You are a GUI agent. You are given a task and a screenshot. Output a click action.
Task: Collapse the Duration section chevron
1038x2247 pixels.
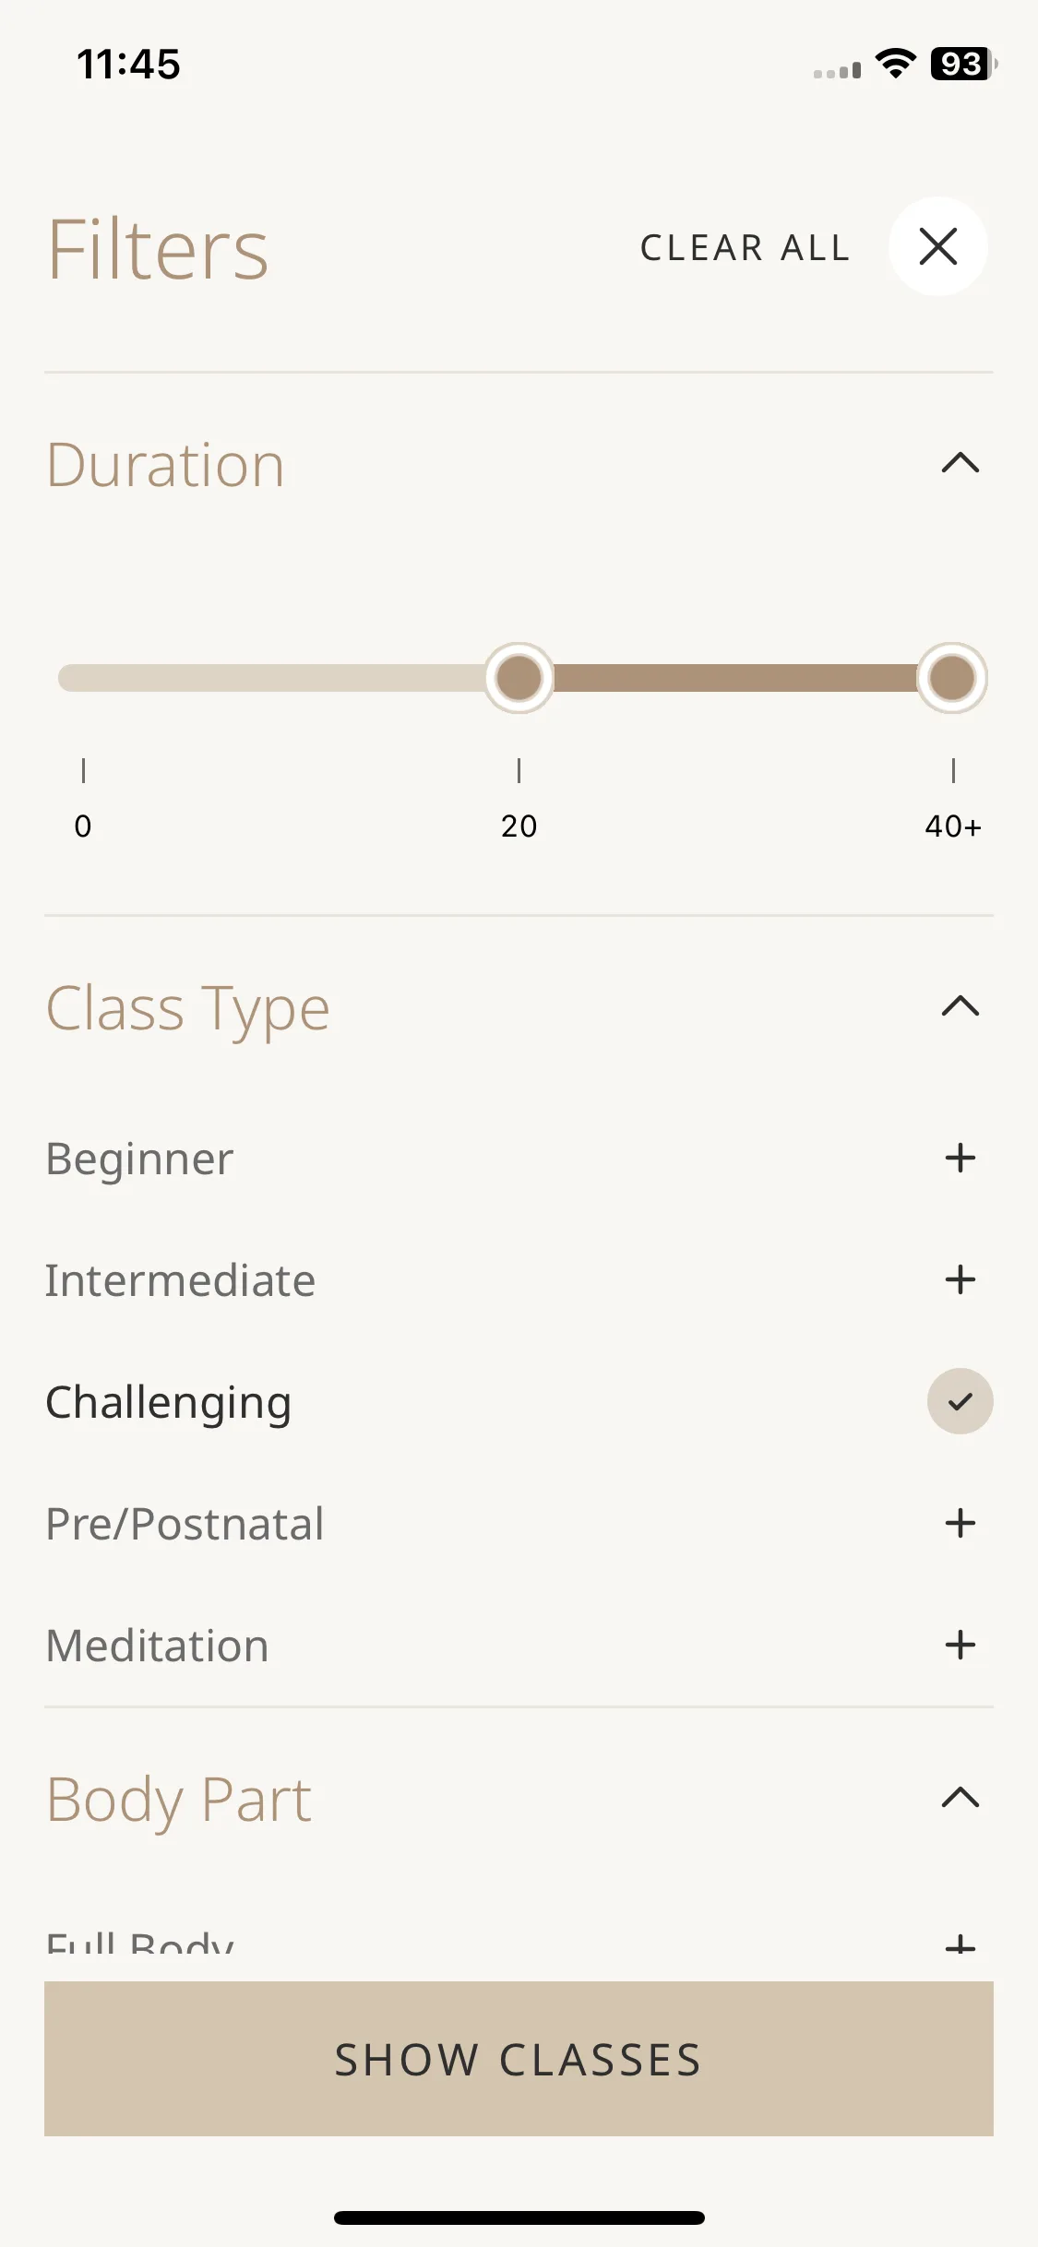[x=960, y=462]
